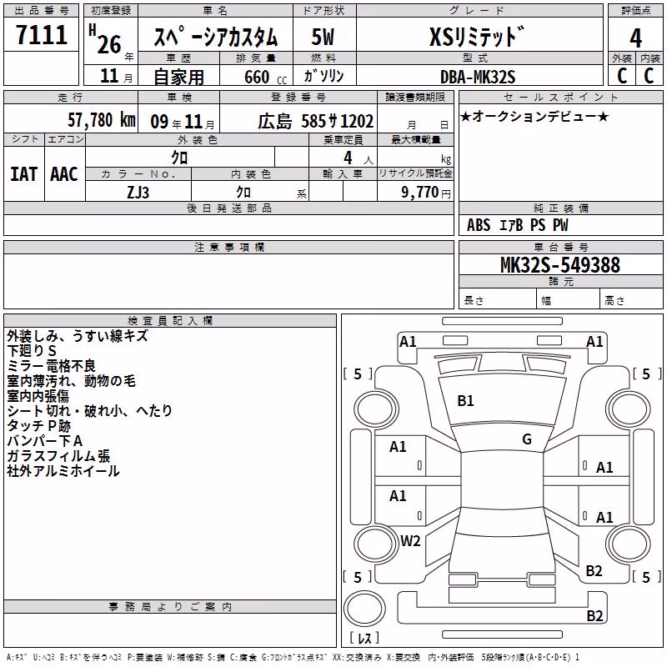The height and width of the screenshot is (667, 667).
Task: Select note シート切れ・破れ小、へたり
Action: click(90, 410)
